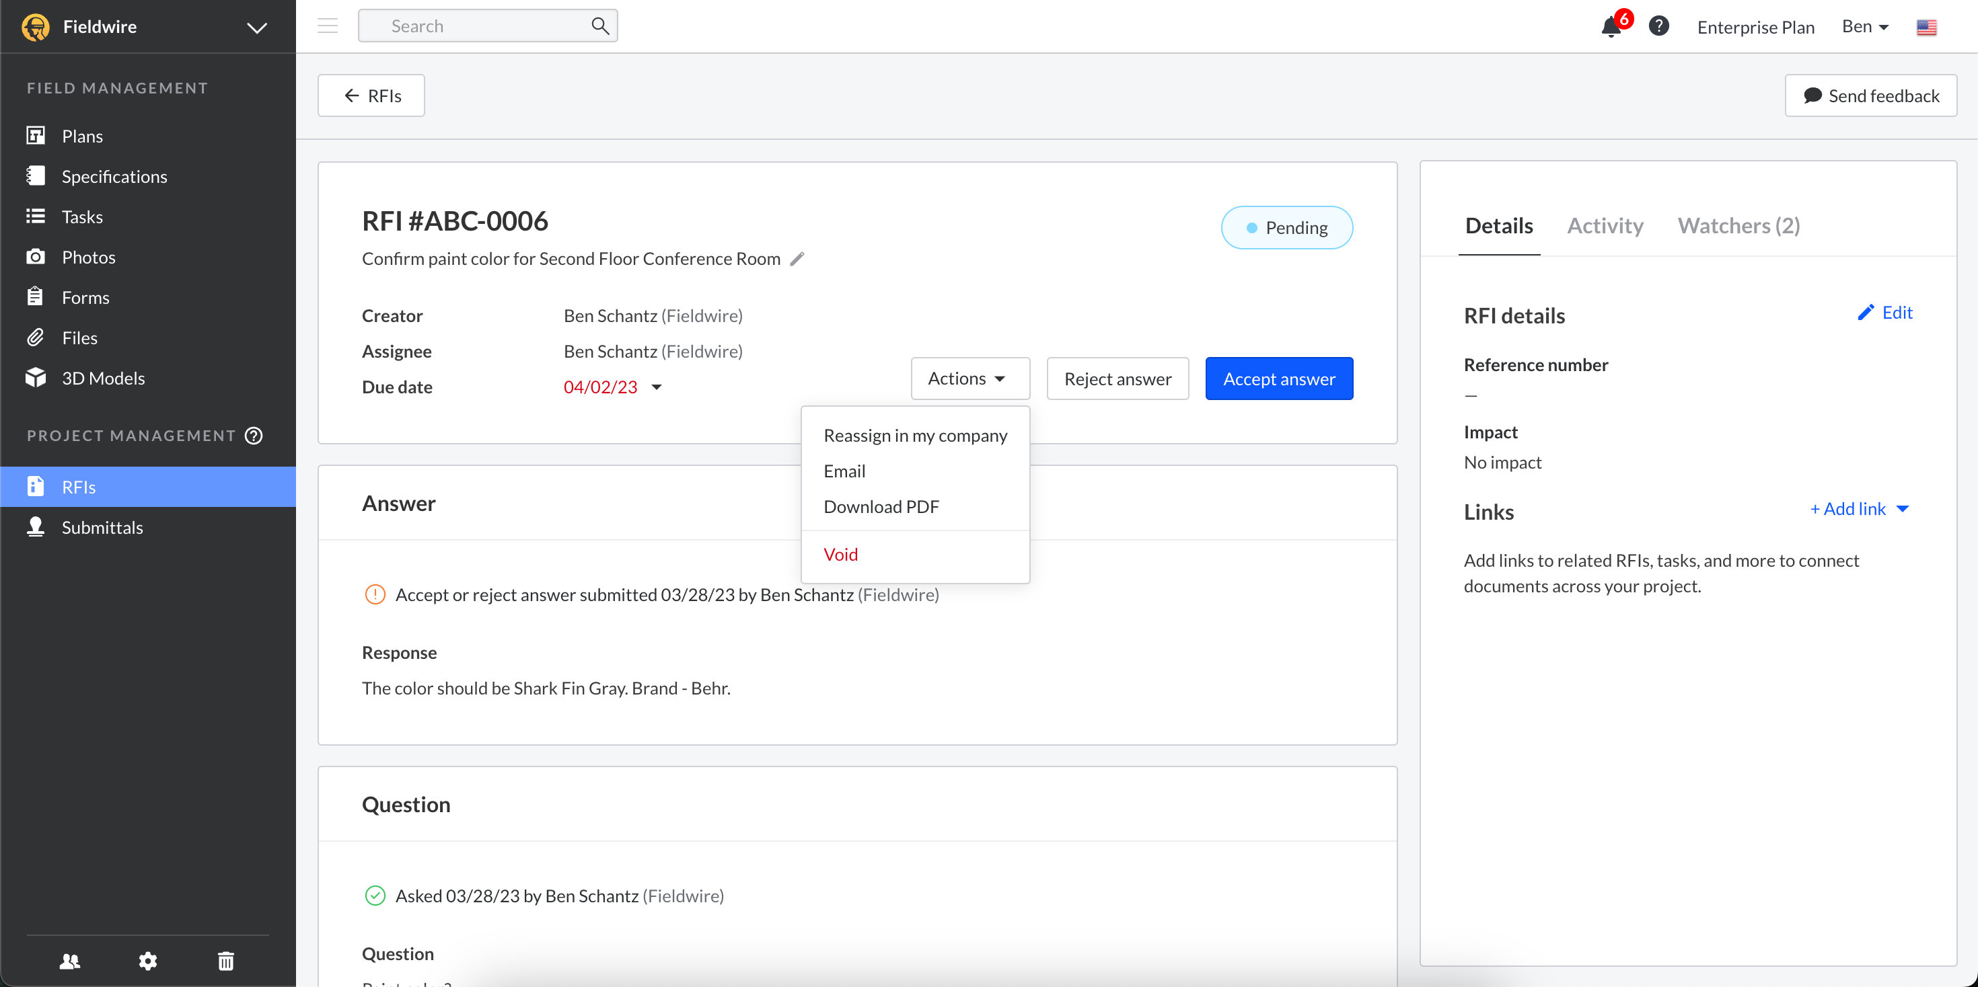This screenshot has height=987, width=1978.
Task: Click the pencil icon beside RFI title
Action: point(797,259)
